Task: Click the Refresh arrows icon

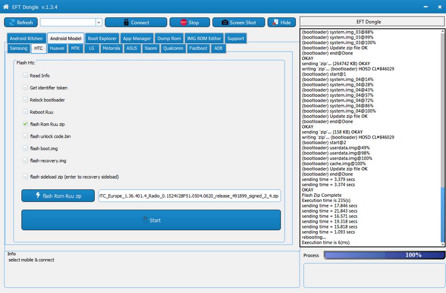Action: point(12,22)
